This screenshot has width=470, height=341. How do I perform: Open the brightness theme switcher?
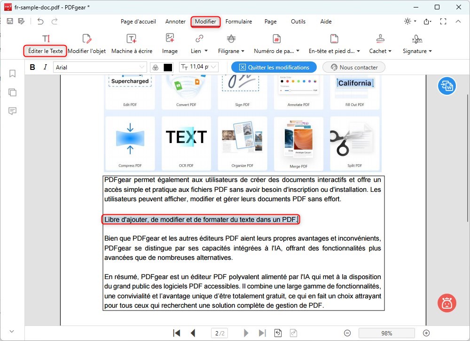coord(410,21)
